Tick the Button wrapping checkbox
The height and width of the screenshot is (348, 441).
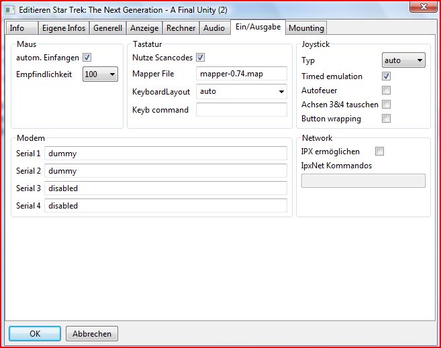pyautogui.click(x=386, y=119)
